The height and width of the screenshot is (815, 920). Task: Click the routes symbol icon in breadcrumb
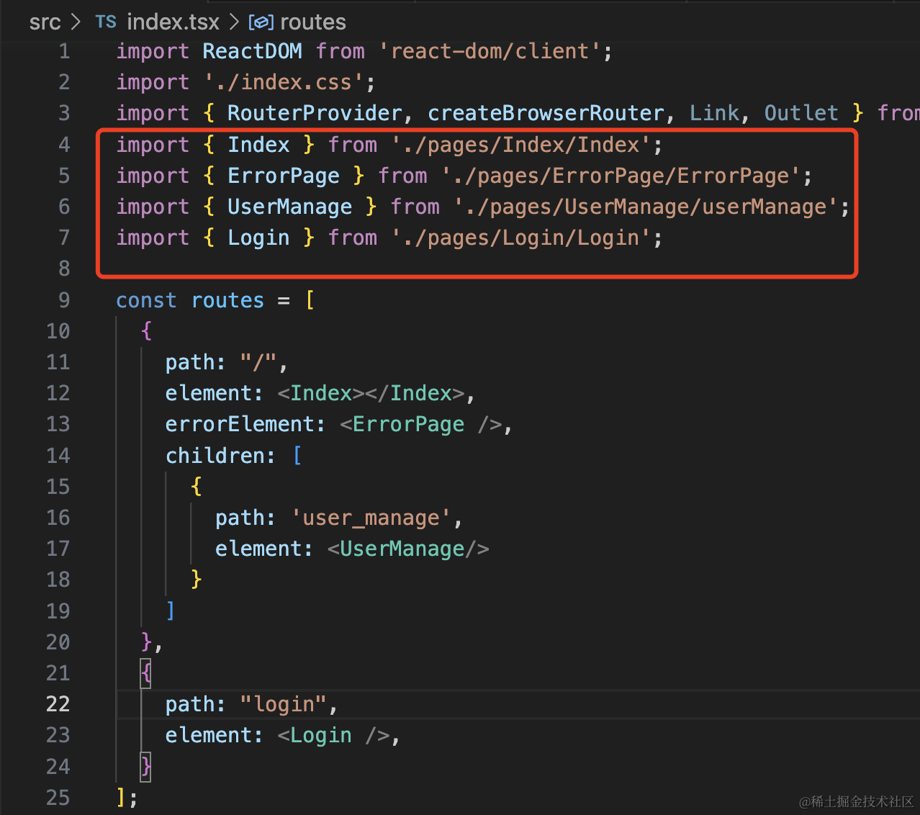260,22
